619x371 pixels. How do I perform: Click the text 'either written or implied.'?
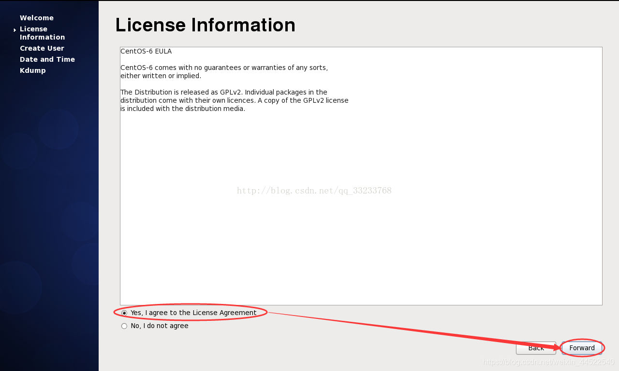pos(161,76)
